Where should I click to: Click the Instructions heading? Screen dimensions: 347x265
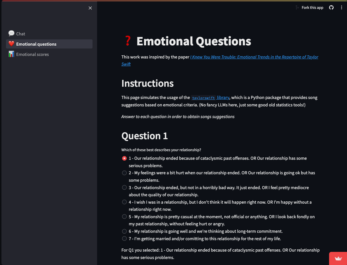click(147, 83)
